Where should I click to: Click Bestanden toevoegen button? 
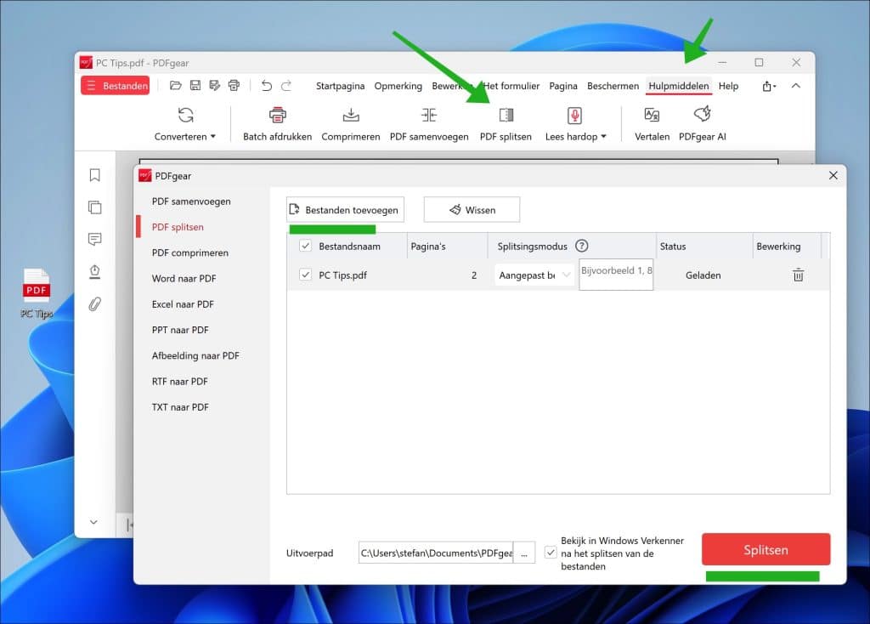pos(345,210)
